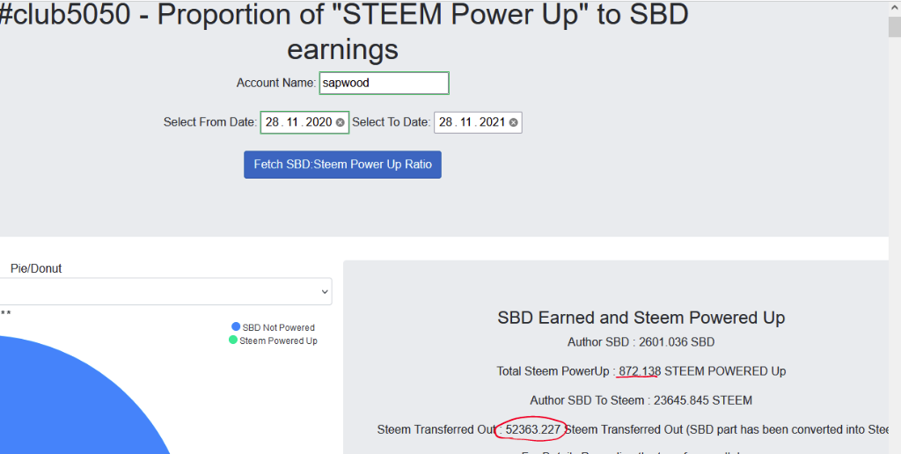The width and height of the screenshot is (901, 454).
Task: Click the vertical scrollbar thumb
Action: pos(894,26)
